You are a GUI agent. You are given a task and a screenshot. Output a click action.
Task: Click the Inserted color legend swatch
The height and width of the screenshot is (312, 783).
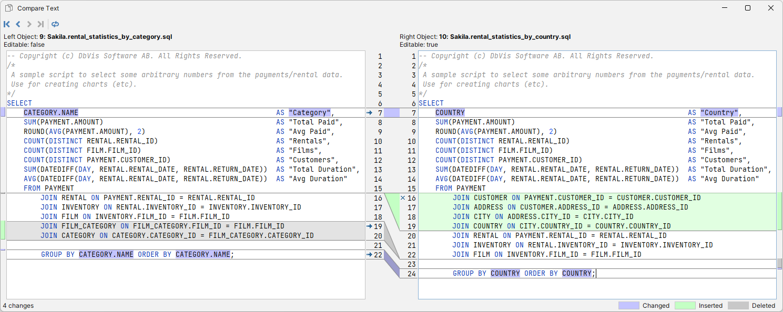click(685, 305)
